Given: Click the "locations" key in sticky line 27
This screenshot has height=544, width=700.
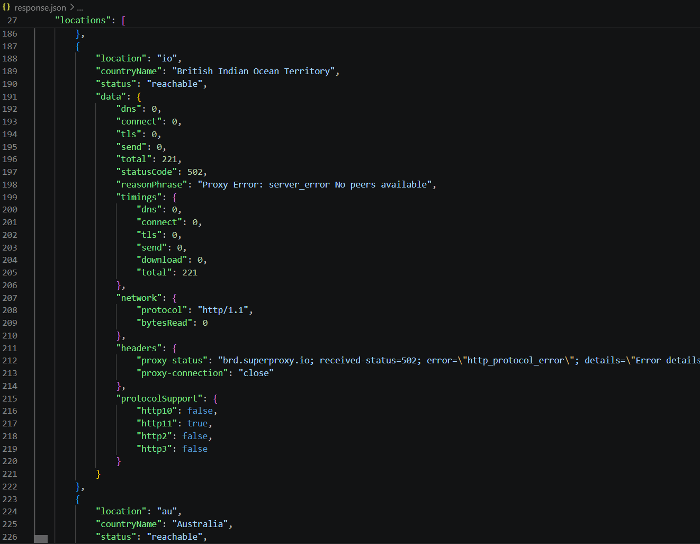Looking at the screenshot, I should point(83,20).
